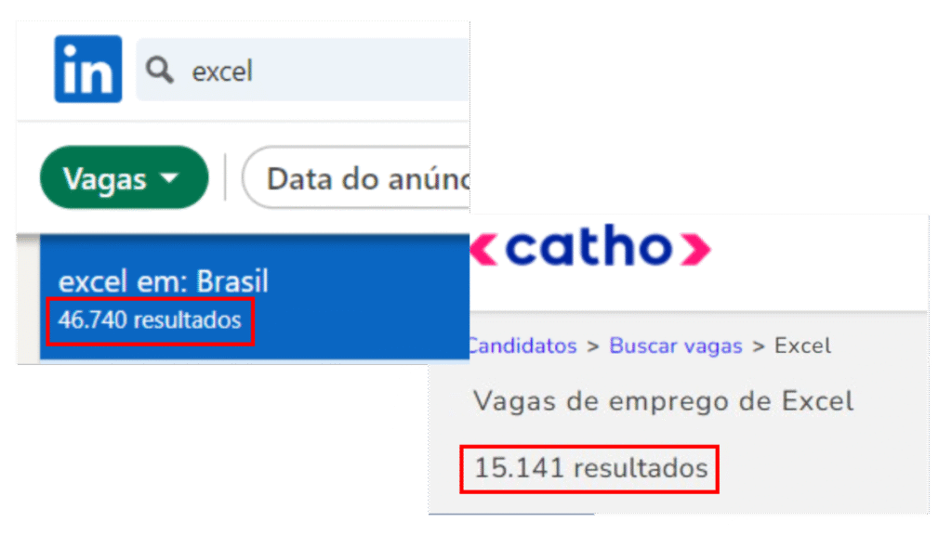The width and height of the screenshot is (952, 535).
Task: Click the Vagas de emprego de Excel title
Action: click(663, 401)
